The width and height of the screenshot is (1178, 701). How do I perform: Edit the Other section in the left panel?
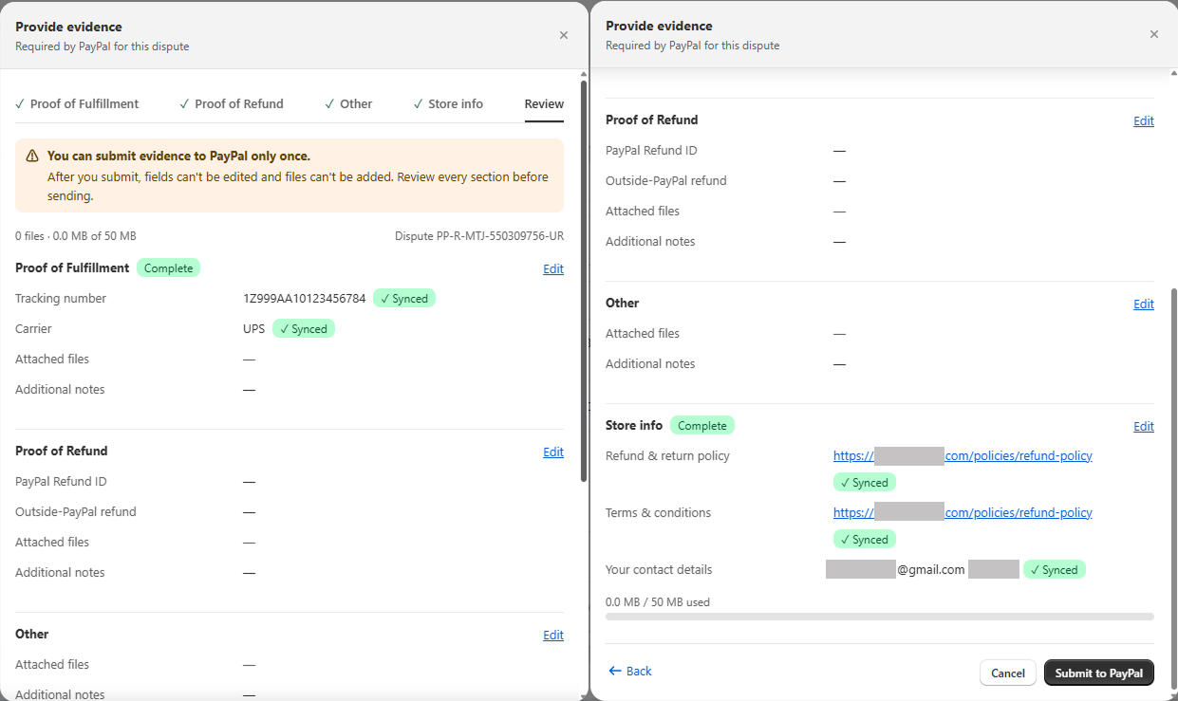click(553, 635)
